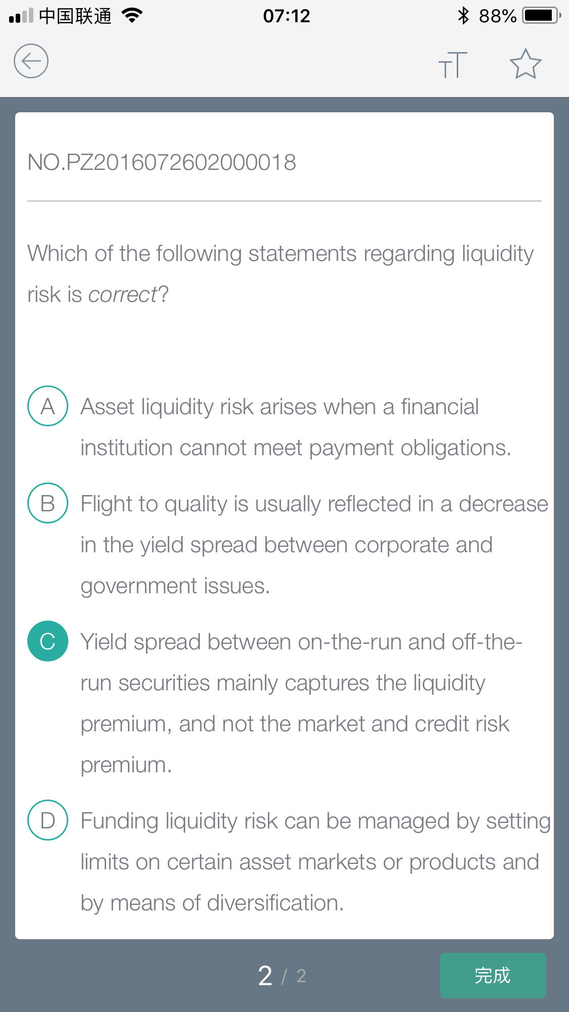569x1012 pixels.
Task: Tap the page counter 2 / 2
Action: pos(282,976)
